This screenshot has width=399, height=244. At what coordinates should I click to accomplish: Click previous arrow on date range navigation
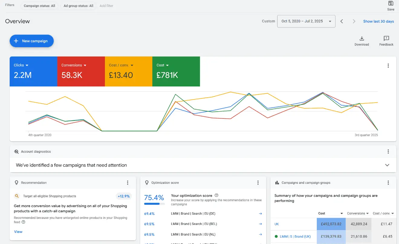point(342,21)
